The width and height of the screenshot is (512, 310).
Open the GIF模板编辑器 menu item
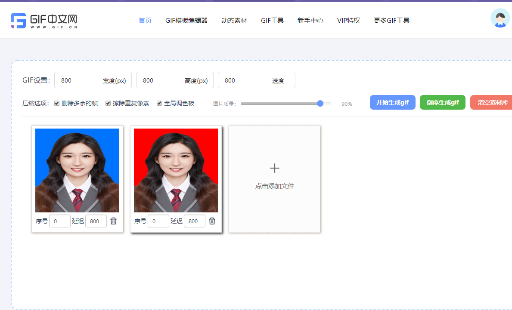pyautogui.click(x=186, y=20)
